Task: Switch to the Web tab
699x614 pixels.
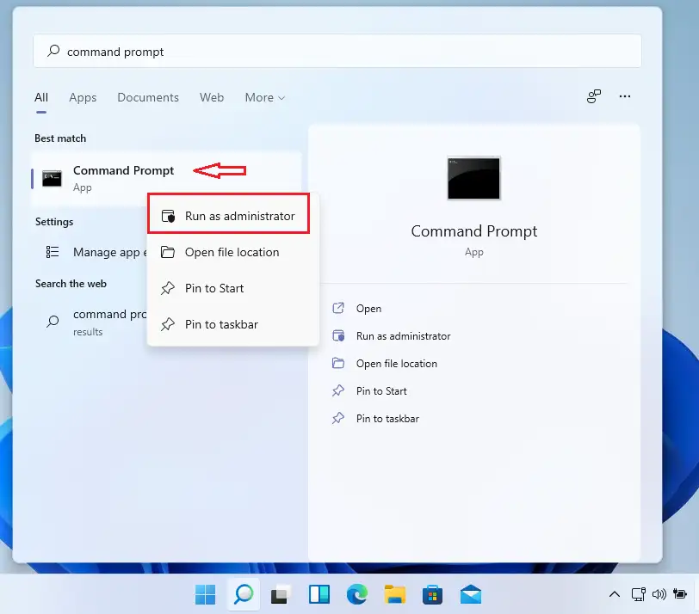Action: point(212,97)
